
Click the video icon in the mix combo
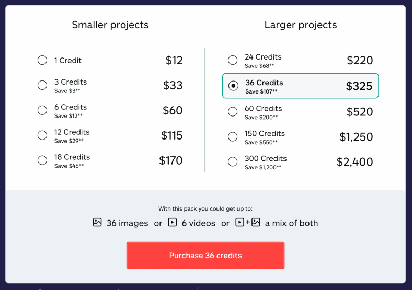pyautogui.click(x=239, y=223)
